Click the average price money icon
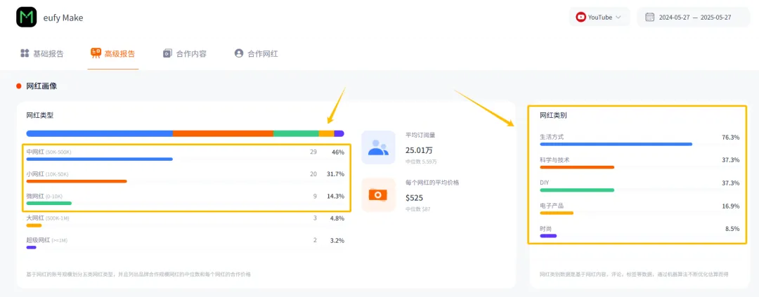 coord(378,194)
